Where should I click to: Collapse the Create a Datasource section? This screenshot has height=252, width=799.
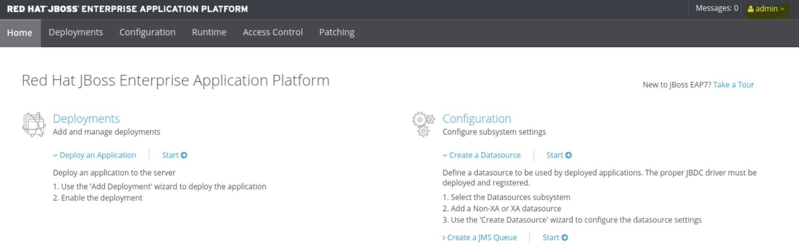coord(482,155)
